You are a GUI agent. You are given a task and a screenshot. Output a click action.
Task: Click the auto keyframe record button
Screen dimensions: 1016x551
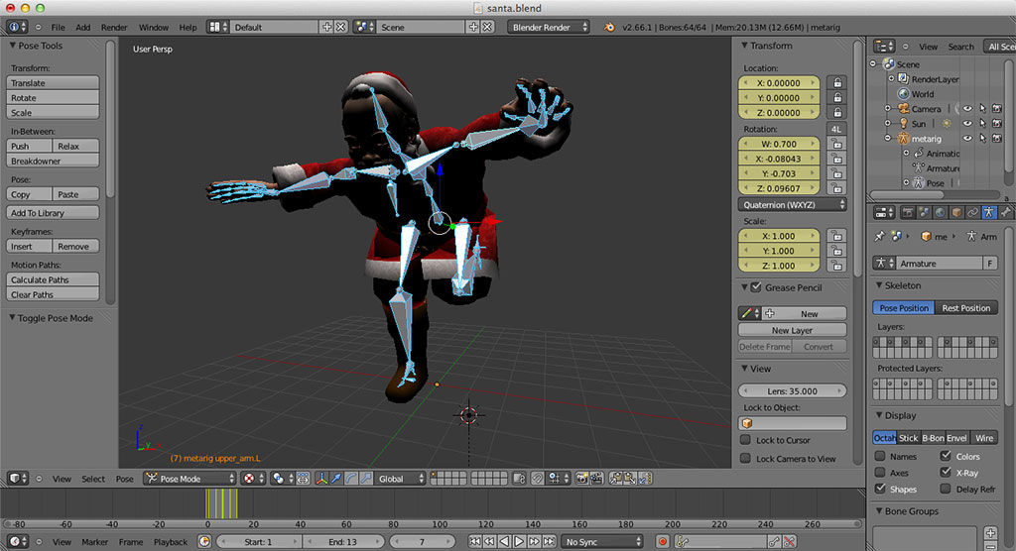tap(663, 542)
